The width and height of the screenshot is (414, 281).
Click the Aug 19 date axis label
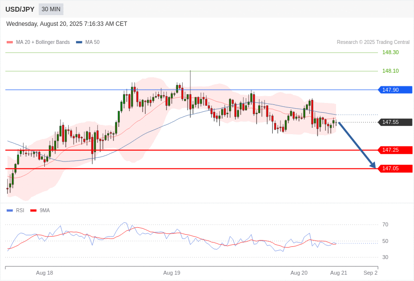click(x=171, y=273)
